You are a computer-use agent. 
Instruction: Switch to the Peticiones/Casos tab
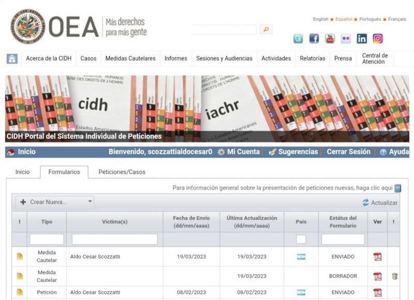tap(122, 172)
